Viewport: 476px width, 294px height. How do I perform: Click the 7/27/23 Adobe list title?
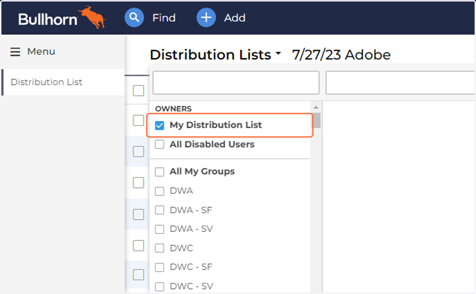point(341,55)
